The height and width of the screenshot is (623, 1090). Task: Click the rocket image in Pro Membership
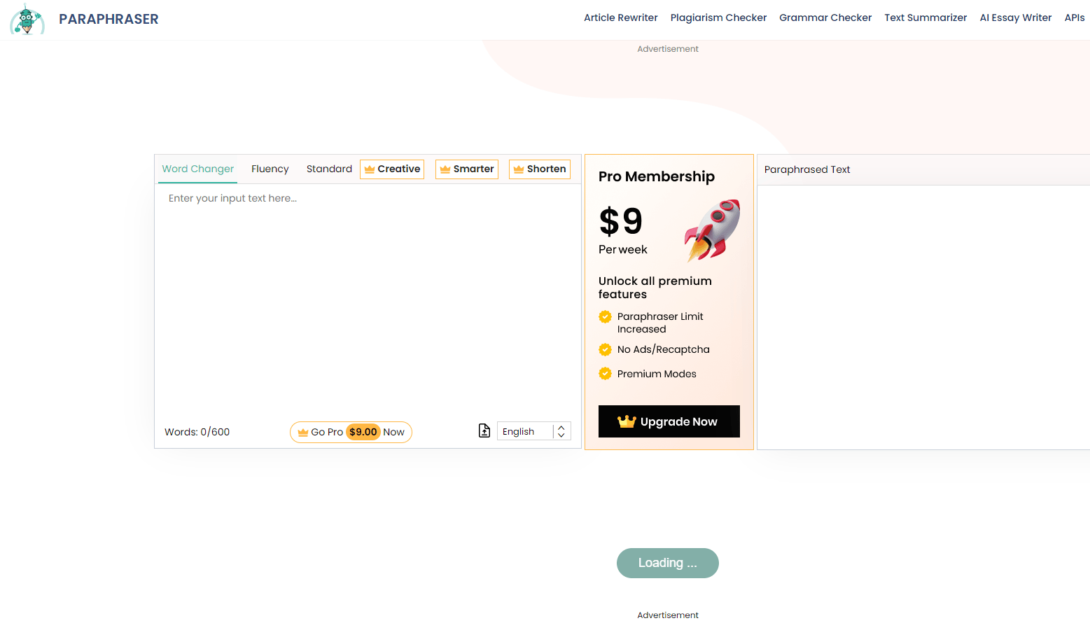[x=713, y=230]
